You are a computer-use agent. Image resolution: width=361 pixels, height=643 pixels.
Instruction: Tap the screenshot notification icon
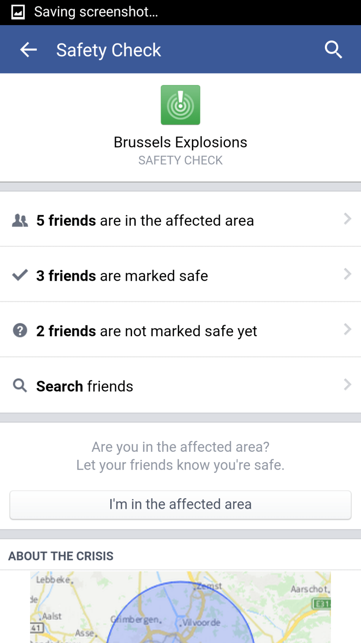pos(18,12)
